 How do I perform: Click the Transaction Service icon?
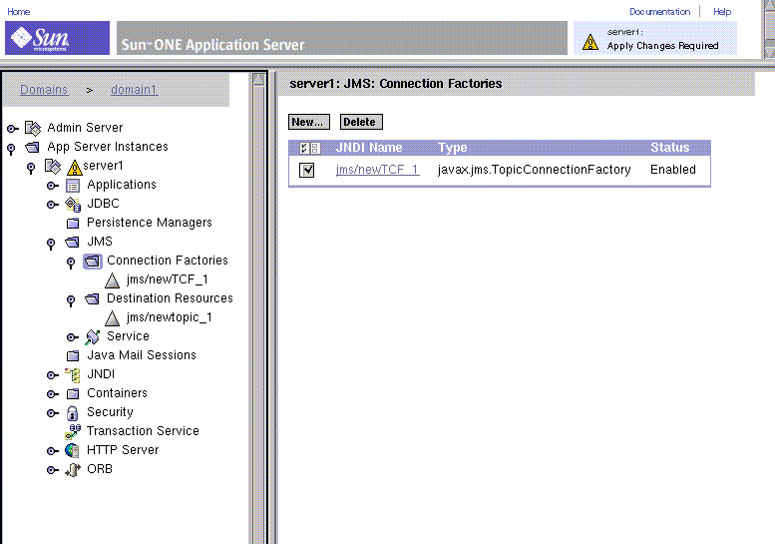73,432
